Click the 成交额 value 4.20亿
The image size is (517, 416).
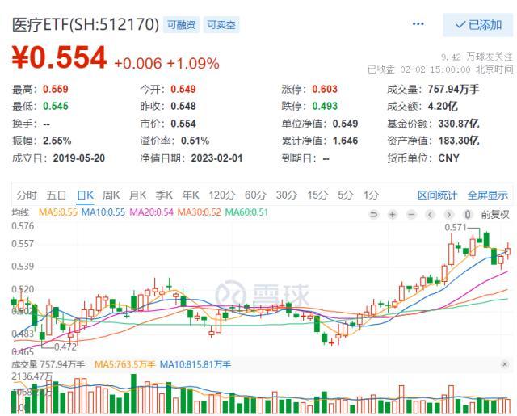[x=443, y=106]
